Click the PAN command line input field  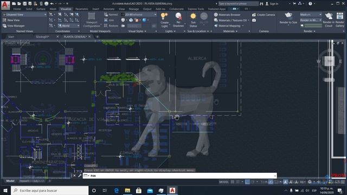pos(179,175)
